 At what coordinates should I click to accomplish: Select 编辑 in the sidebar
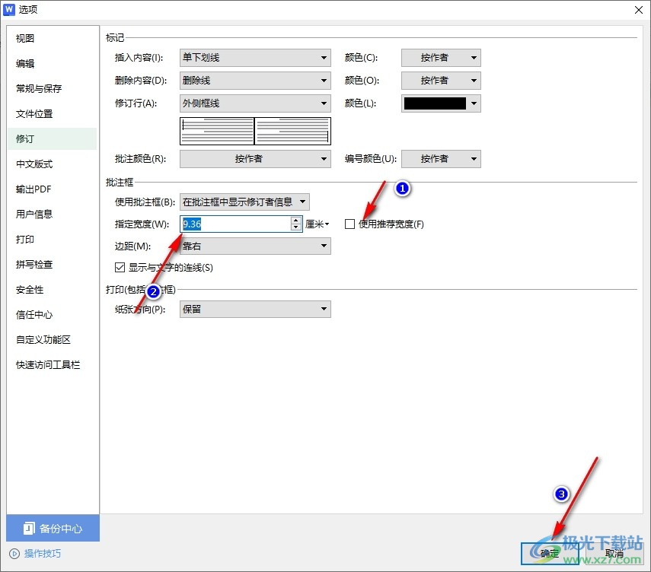click(x=25, y=63)
